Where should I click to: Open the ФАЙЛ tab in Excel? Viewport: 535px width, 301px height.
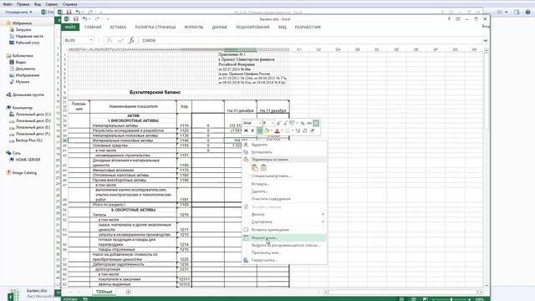click(x=70, y=28)
